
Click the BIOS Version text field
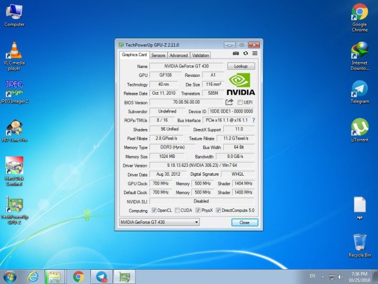tap(185, 102)
